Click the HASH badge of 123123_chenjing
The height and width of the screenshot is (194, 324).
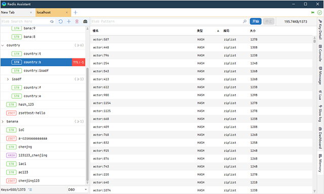coord(11,156)
